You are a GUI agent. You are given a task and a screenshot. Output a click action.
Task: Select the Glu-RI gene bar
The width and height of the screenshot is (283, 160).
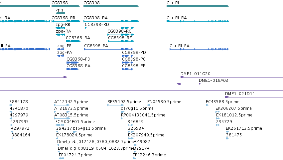[198, 6]
